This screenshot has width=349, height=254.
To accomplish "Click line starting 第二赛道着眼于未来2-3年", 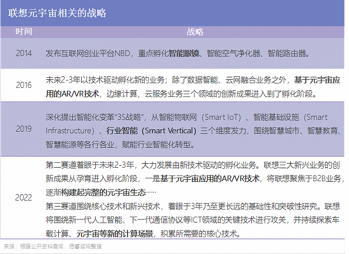I will tap(193, 165).
